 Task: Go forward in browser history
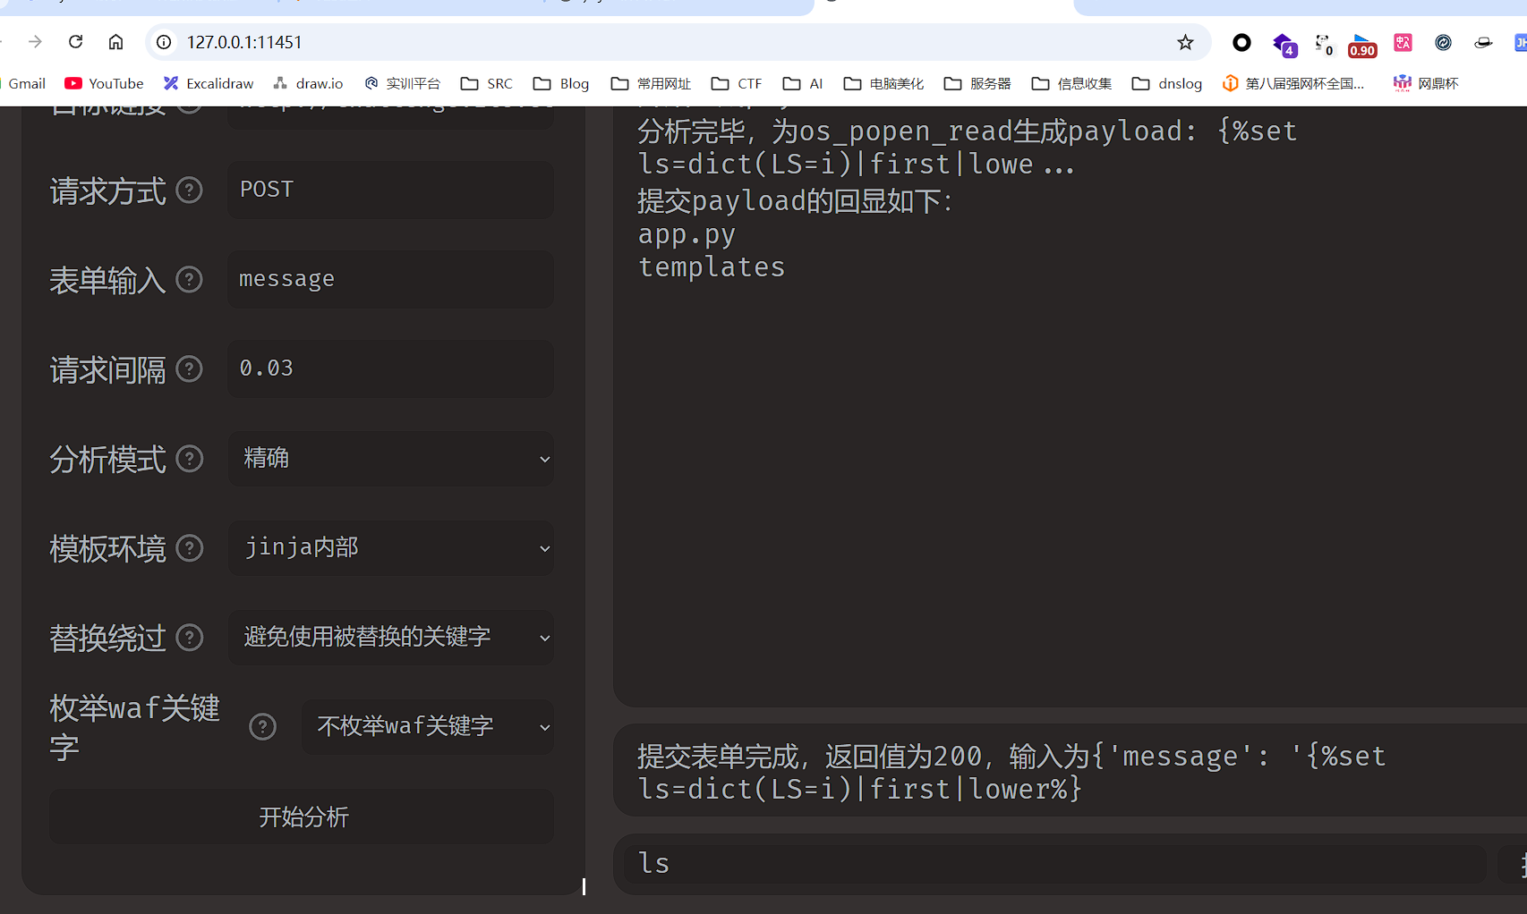(35, 42)
